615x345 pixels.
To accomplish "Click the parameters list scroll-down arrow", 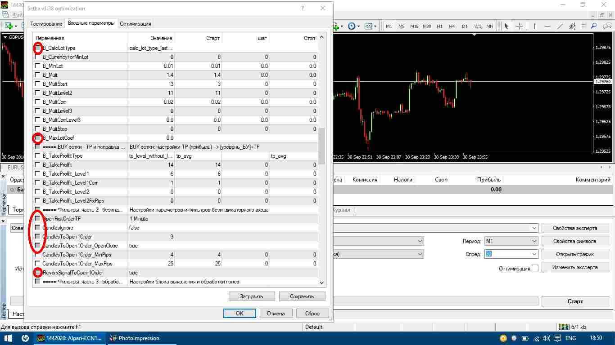I will tap(321, 283).
